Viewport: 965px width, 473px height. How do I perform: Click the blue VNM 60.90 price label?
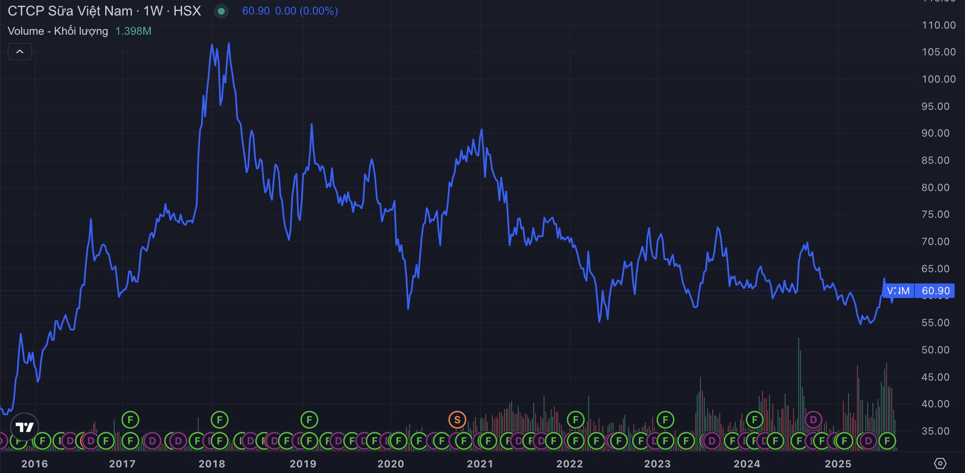pyautogui.click(x=918, y=291)
